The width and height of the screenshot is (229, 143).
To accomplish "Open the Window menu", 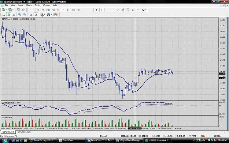I will click(x=46, y=5).
